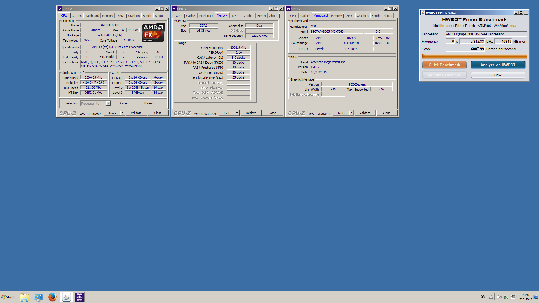This screenshot has width=539, height=303.
Task: Open CPU tab in the Memory CPU-Z window
Action: 179,16
